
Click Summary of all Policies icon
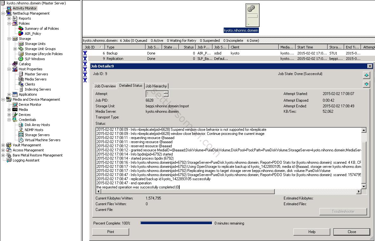[x=21, y=29]
